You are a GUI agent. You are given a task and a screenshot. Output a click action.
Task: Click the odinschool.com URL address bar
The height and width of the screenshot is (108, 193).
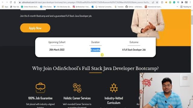(x=86, y=2)
